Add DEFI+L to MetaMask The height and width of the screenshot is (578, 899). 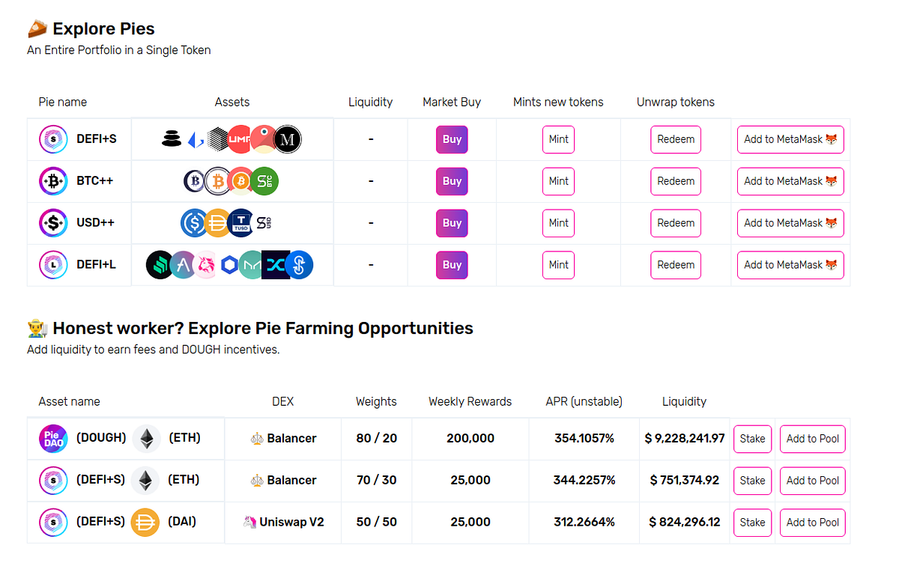pyautogui.click(x=790, y=265)
